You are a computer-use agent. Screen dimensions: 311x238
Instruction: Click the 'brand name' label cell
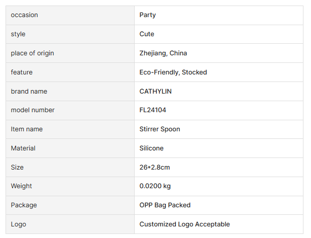(x=29, y=92)
